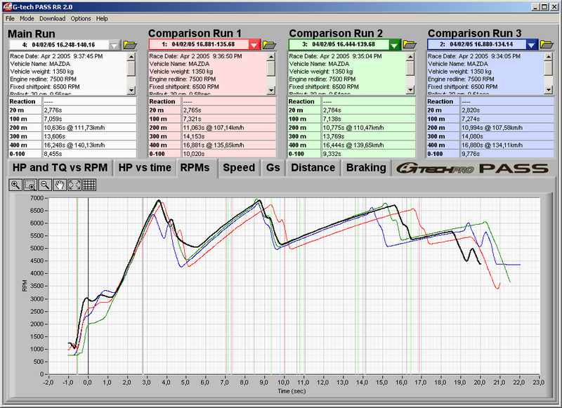The height and width of the screenshot is (408, 562).
Task: Switch to HP and TQ vs RPM tab
Action: pyautogui.click(x=60, y=168)
